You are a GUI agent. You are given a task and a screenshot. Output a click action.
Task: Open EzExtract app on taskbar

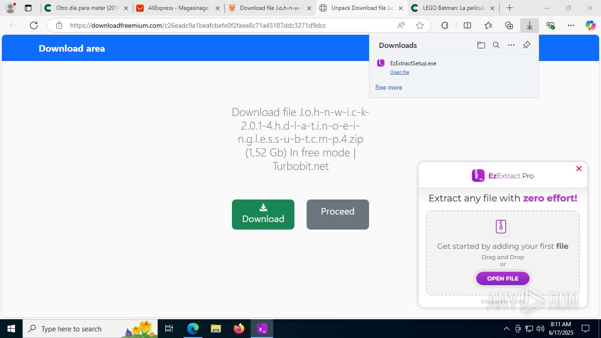[262, 329]
